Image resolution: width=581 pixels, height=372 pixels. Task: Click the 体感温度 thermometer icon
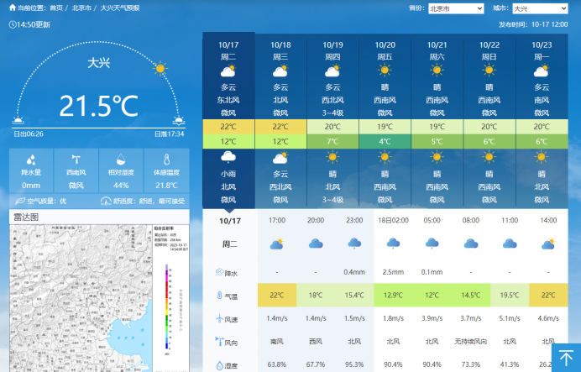[x=166, y=160]
